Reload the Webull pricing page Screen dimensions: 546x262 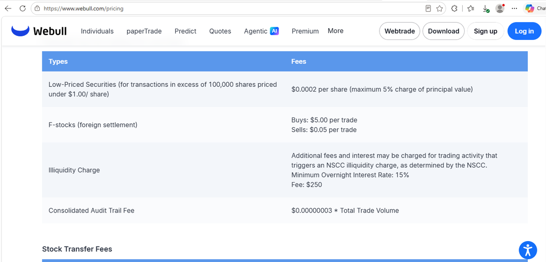point(22,9)
